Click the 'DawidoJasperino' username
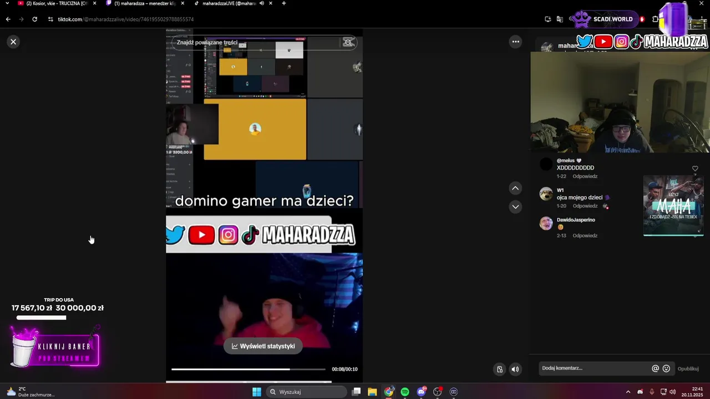The width and height of the screenshot is (710, 399). tap(576, 220)
